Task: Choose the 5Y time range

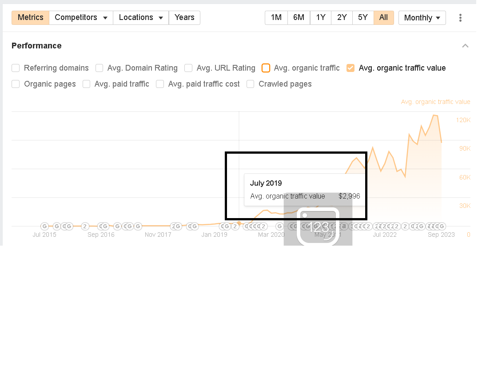Action: click(x=363, y=18)
